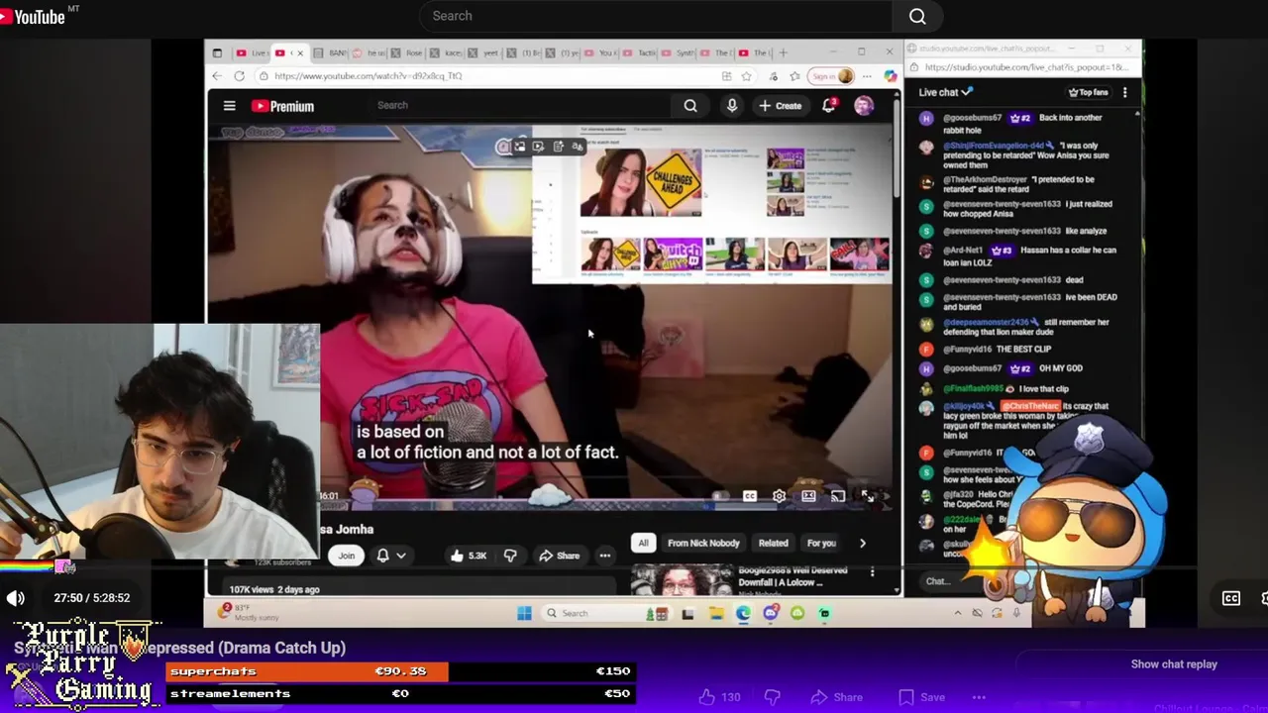Go back in the browser window
1268x713 pixels.
(217, 76)
